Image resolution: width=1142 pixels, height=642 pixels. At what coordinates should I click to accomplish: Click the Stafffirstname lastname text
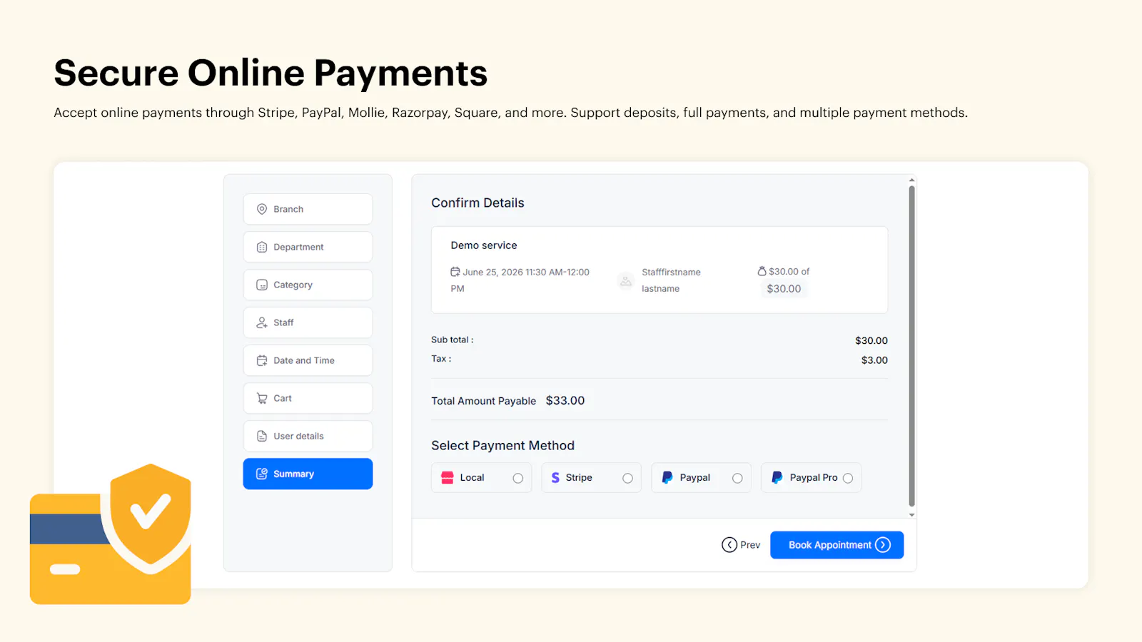click(671, 280)
